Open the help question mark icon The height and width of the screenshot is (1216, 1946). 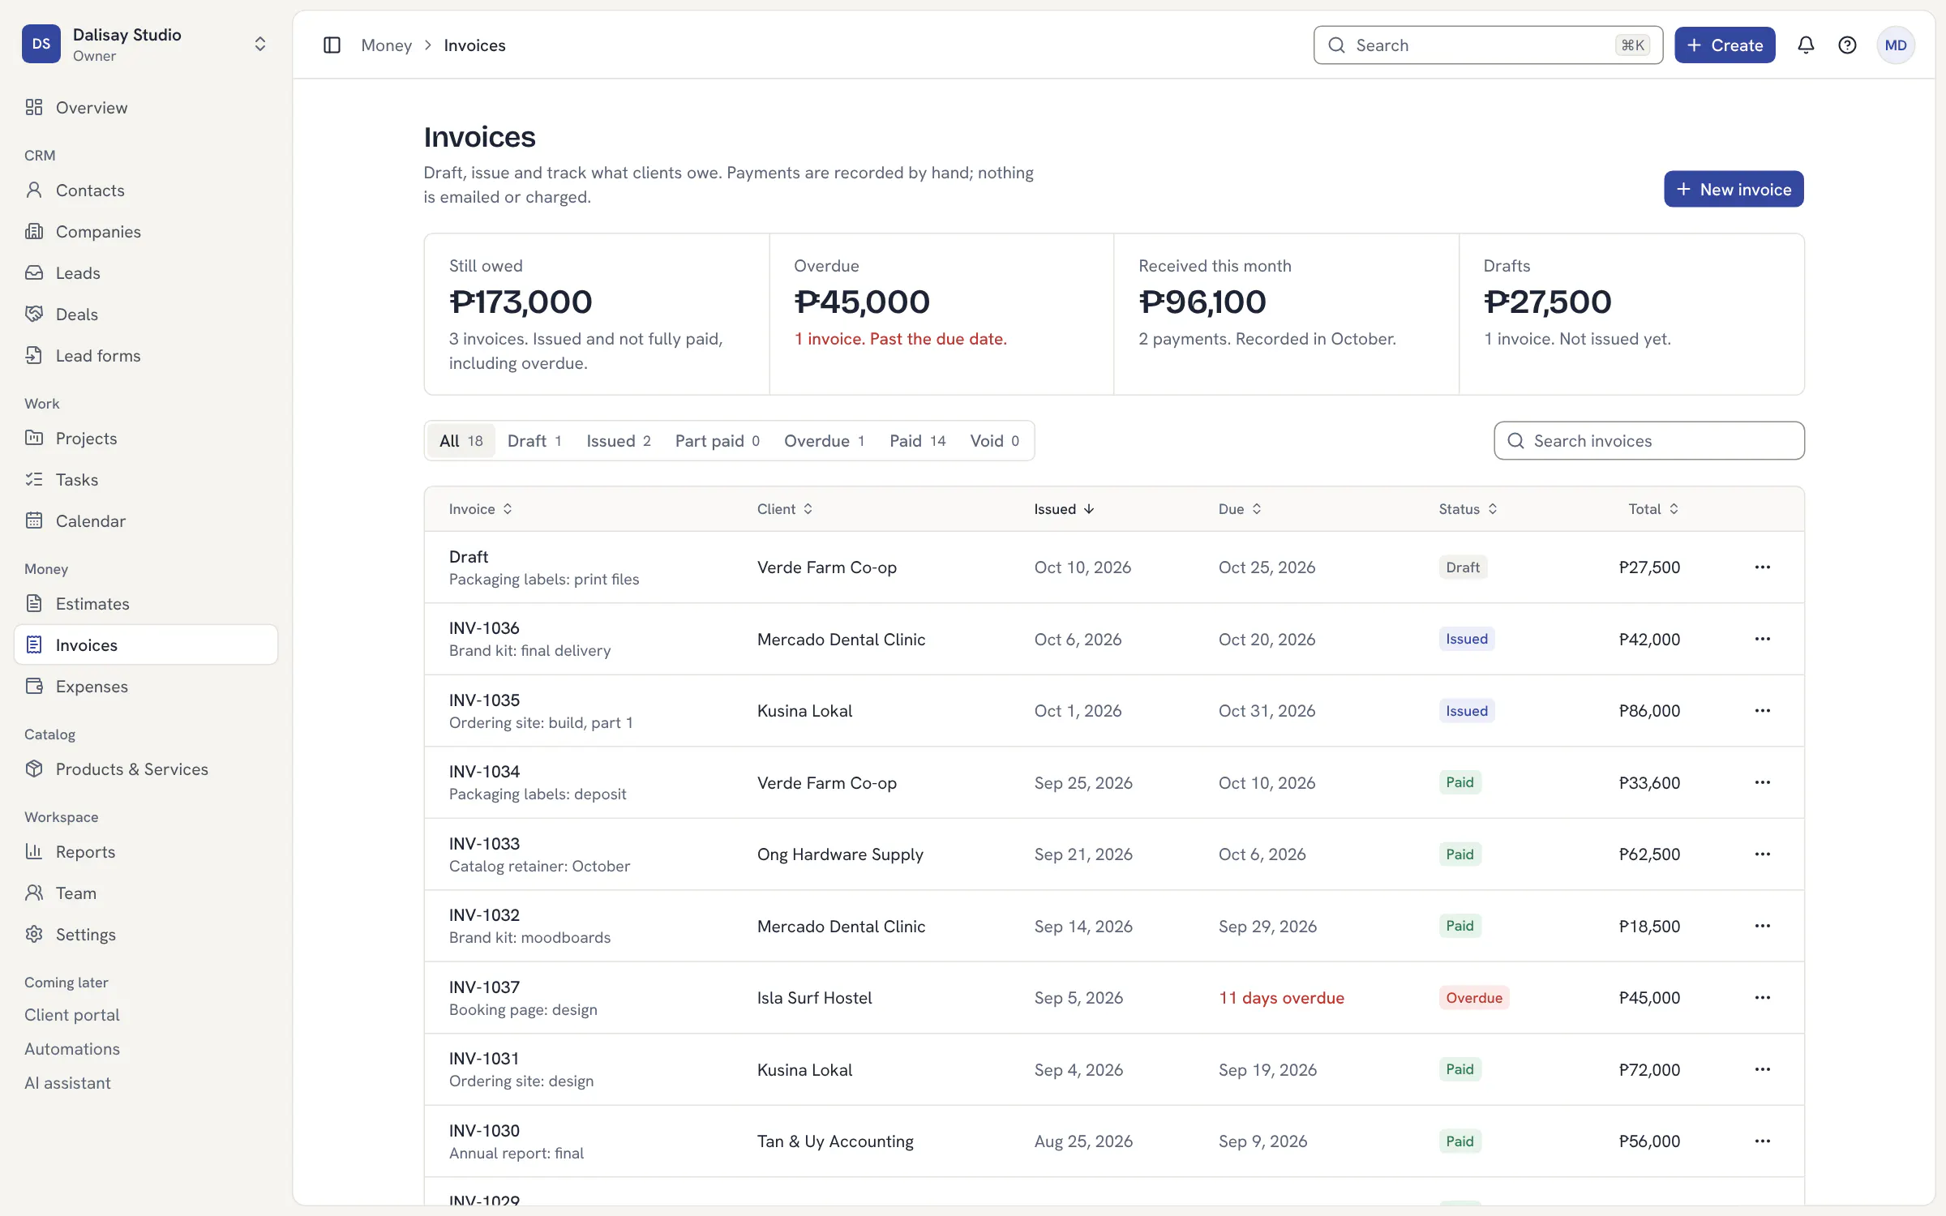[x=1847, y=45]
